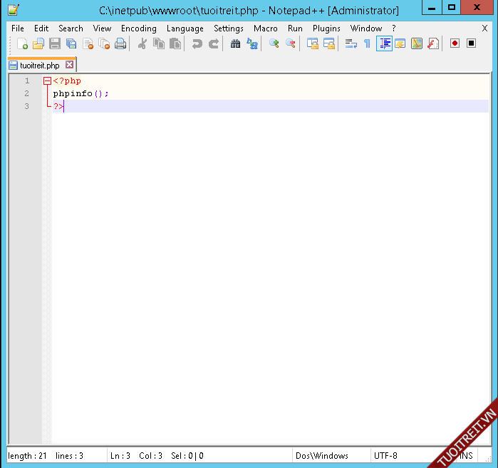Click the New file toolbar icon

point(22,43)
